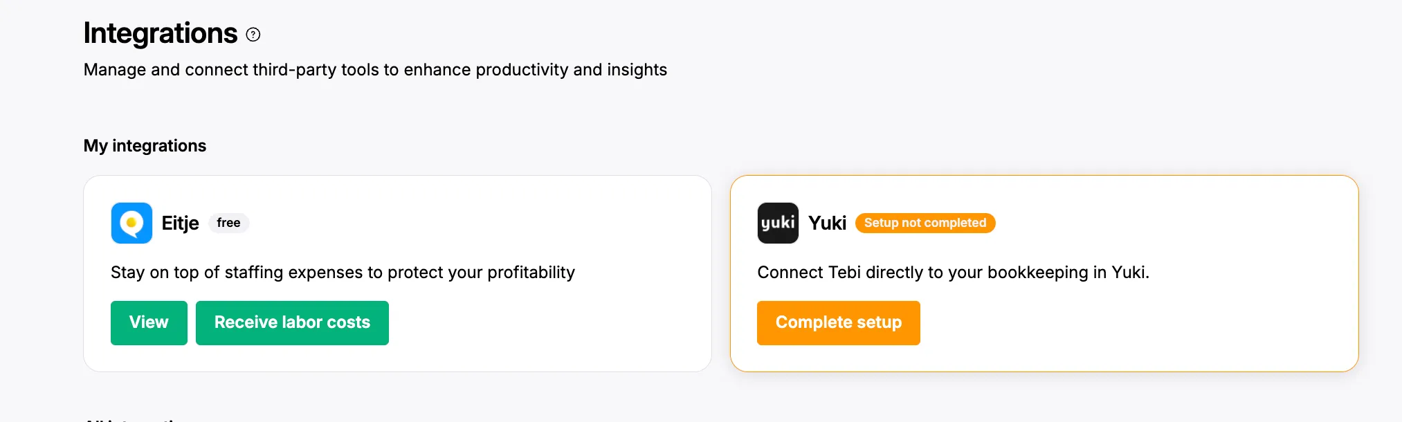Viewport: 1402px width, 422px height.
Task: Click empty space inside the Eitje card
Action: 554,325
